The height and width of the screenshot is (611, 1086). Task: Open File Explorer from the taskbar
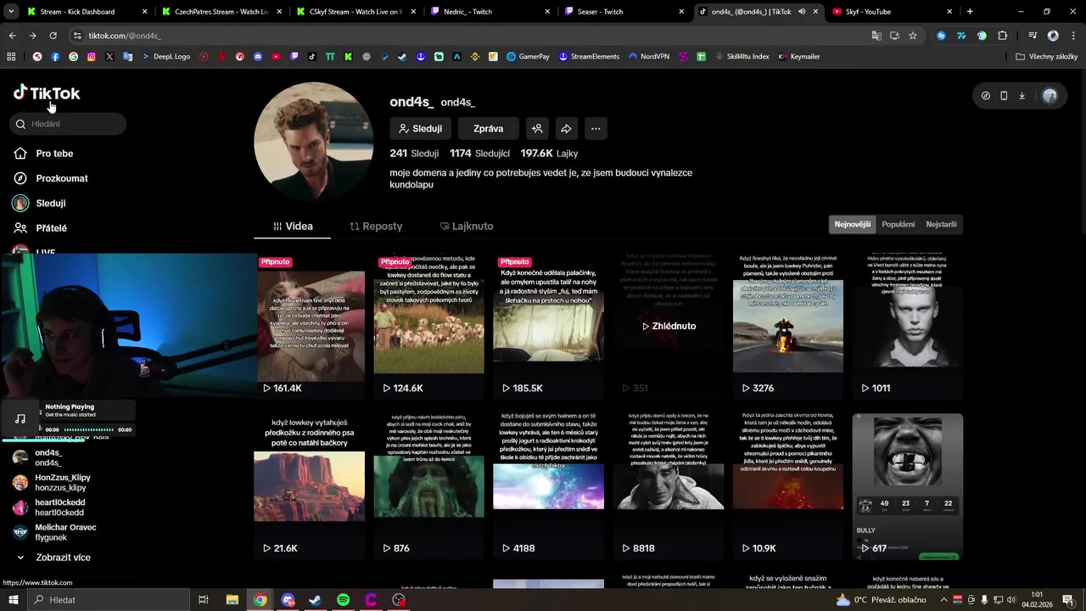(232, 600)
